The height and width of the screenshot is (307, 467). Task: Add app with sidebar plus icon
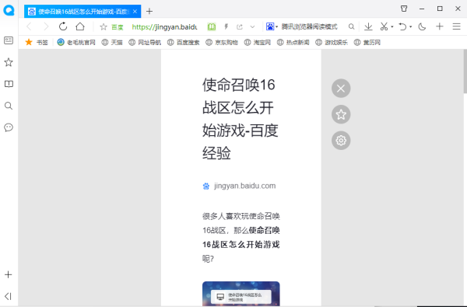click(9, 274)
